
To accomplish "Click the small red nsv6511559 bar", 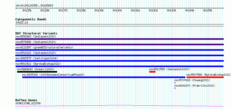I will 152,72.
